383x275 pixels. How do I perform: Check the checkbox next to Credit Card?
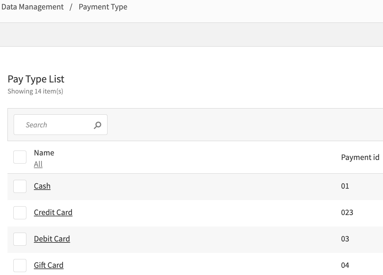20,212
